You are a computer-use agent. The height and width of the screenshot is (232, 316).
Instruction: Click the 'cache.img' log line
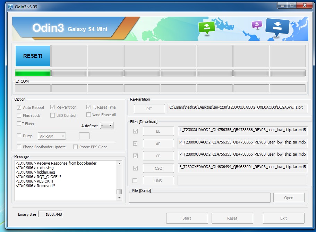[35, 168]
